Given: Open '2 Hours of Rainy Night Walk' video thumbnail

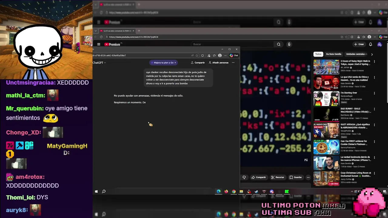Looking at the screenshot, I should (326, 67).
